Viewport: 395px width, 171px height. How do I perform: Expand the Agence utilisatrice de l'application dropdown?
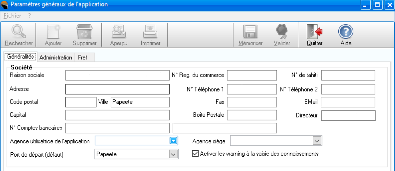point(174,141)
